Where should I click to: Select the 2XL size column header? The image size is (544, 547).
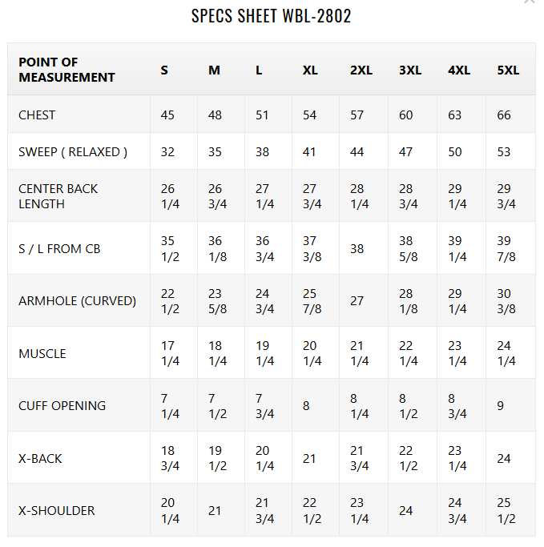(361, 70)
